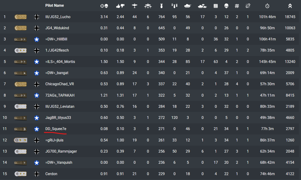Sort by thumbs up/down ratio column

[x=120, y=6]
